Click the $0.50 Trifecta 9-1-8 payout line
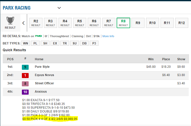The width and height of the screenshot is (191, 126). [x=43, y=104]
